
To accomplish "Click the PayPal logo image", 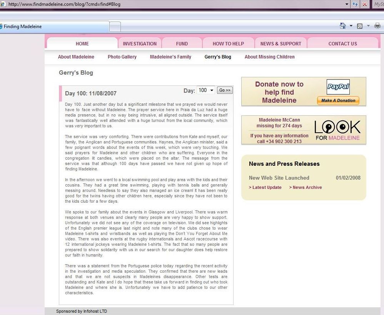I will [338, 87].
